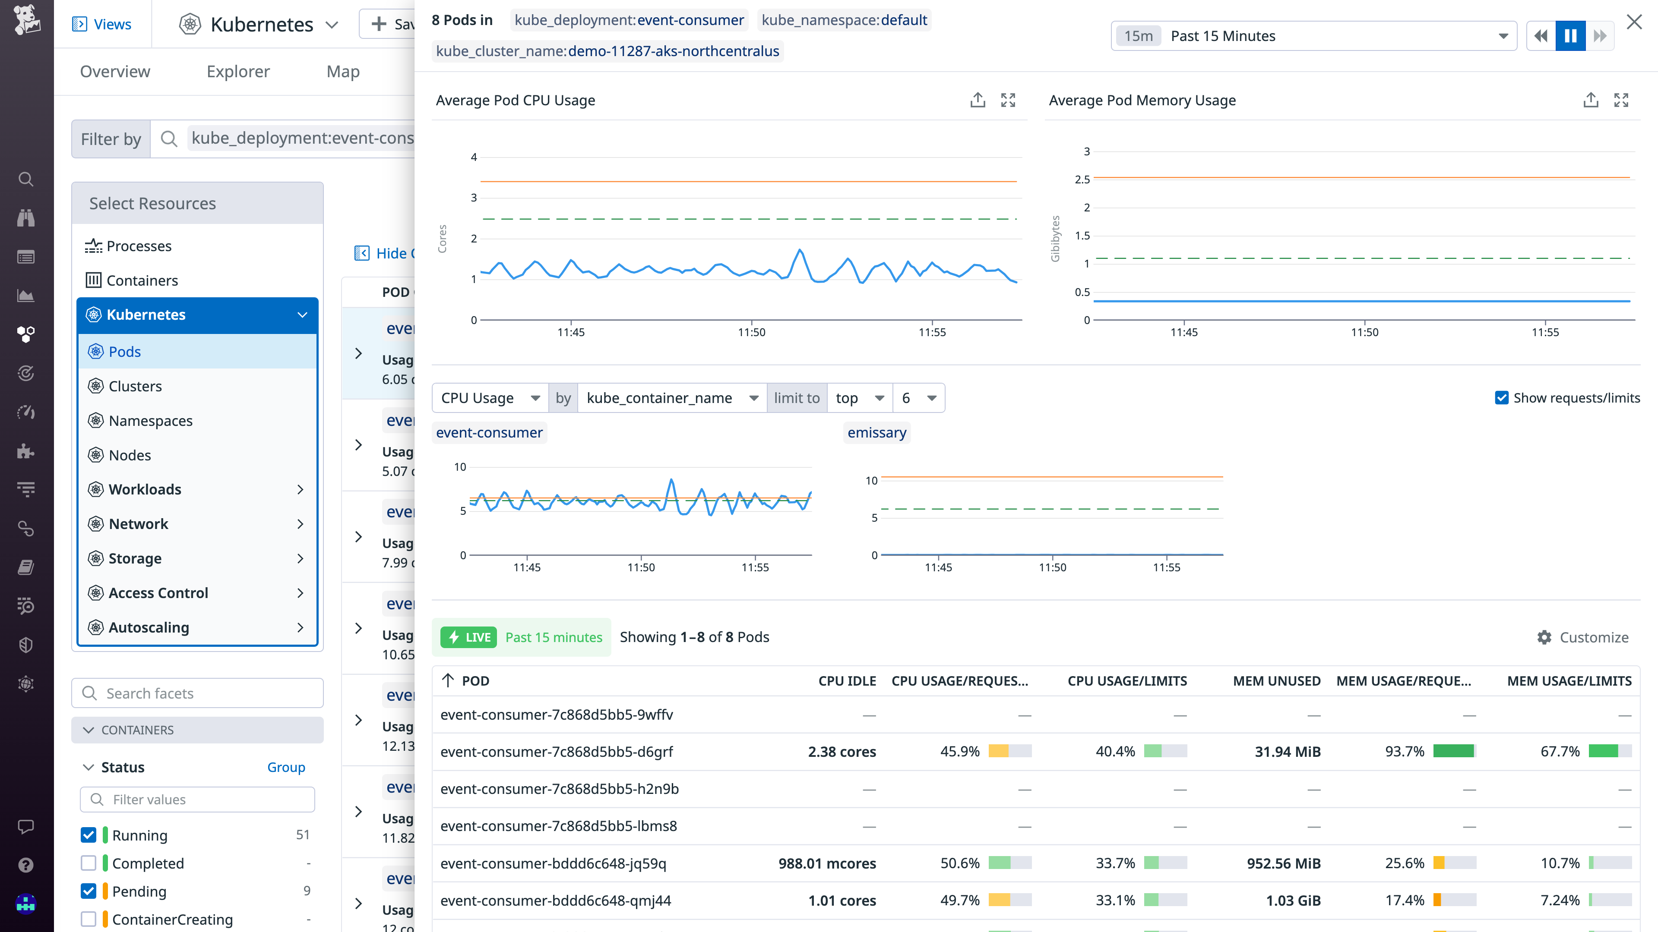The height and width of the screenshot is (932, 1658).
Task: Open the Watchdog binoculars icon in sidebar
Action: click(x=26, y=218)
